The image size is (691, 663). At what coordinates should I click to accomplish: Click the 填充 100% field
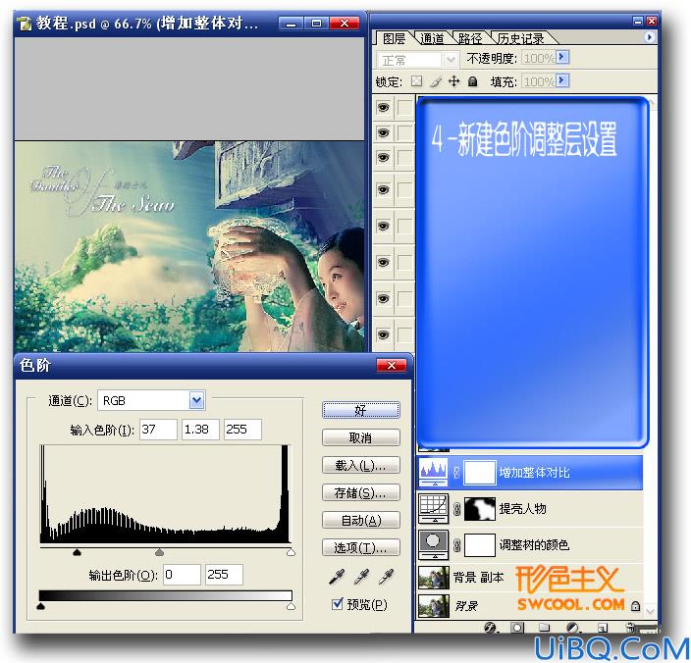point(539,81)
